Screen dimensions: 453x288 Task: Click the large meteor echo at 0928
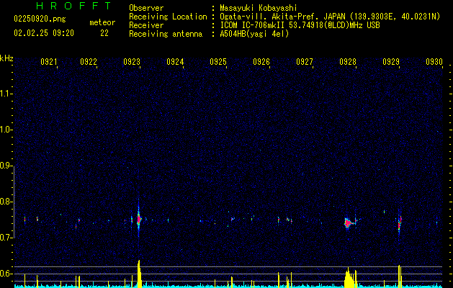click(x=349, y=222)
